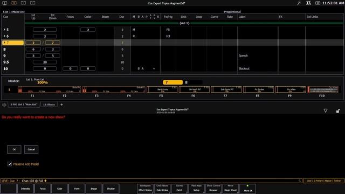Open the Setup softkey
The height and width of the screenshot is (194, 345).
(x=196, y=189)
